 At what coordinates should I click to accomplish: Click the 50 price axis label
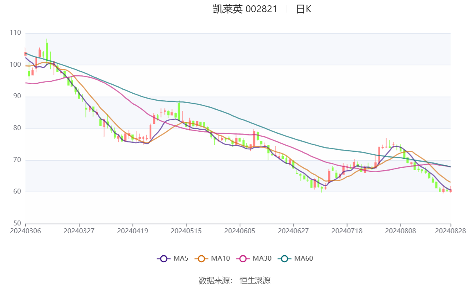click(17, 223)
